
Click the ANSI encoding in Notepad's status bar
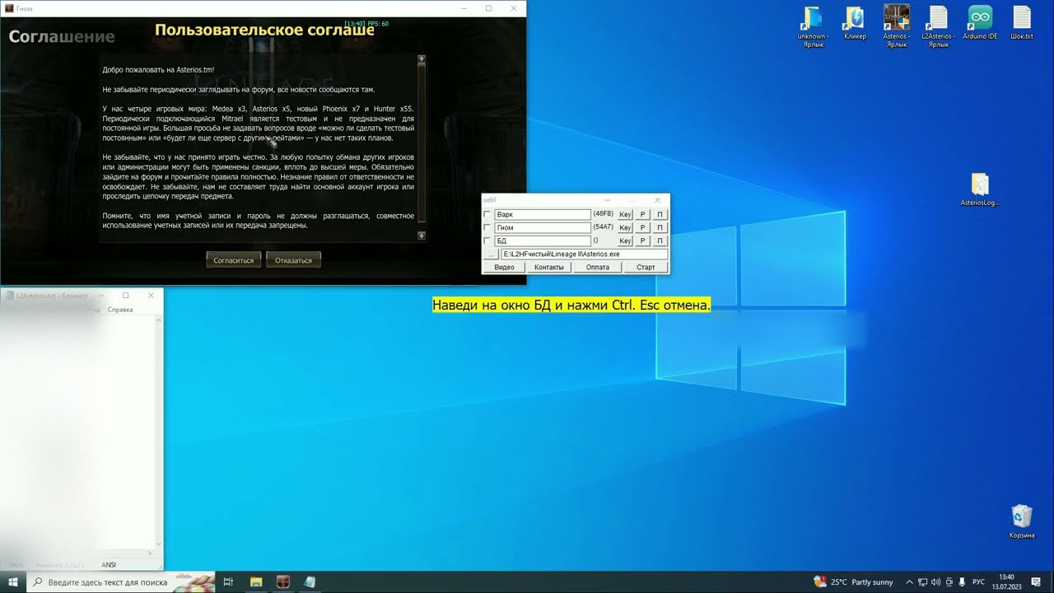pos(109,565)
